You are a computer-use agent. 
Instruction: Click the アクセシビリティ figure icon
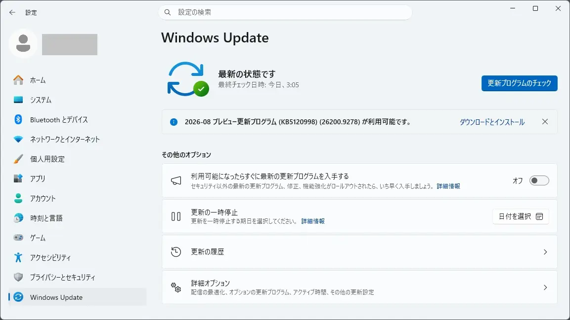(x=18, y=257)
